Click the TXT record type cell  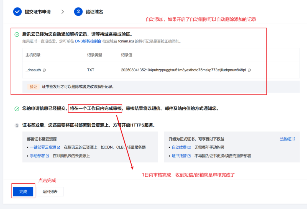pos(91,70)
